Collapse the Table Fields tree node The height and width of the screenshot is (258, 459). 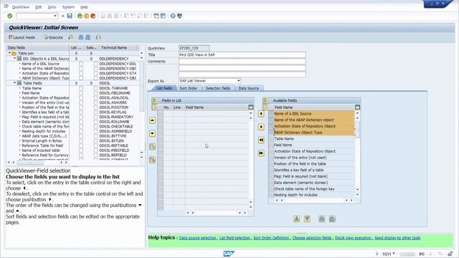tap(14, 83)
